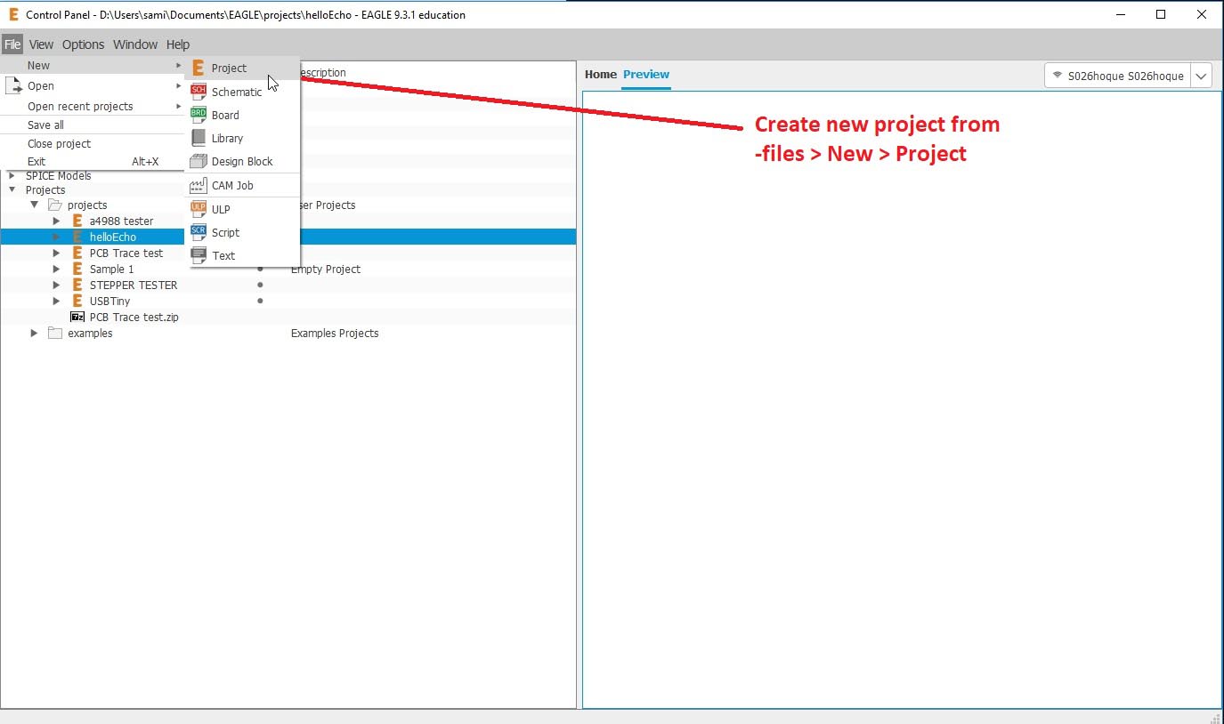Image resolution: width=1224 pixels, height=724 pixels.
Task: Collapse the projects folder node
Action: 35,205
